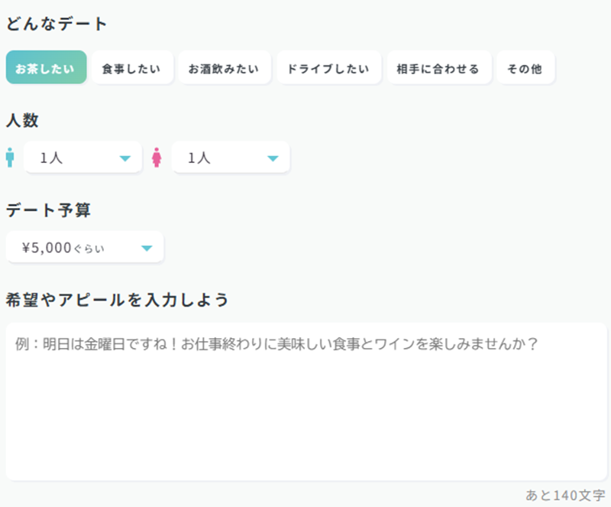Click the arrow in the female count selector
The image size is (611, 507).
273,158
